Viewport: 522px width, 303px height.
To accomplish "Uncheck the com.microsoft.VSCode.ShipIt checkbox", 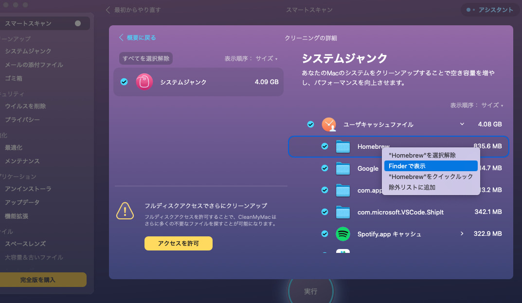I will 324,212.
